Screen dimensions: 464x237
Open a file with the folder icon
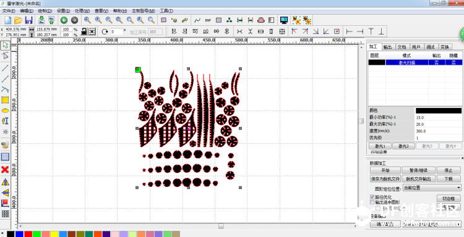[x=19, y=20]
